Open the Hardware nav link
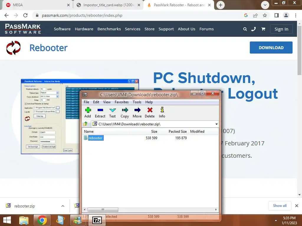 (84, 29)
